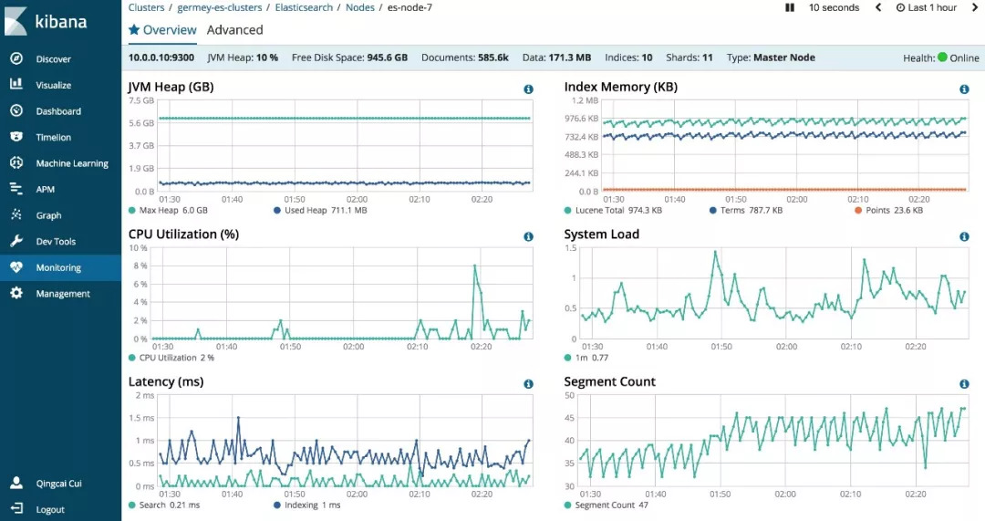Click the Type: Master Node label
This screenshot has width=985, height=521.
771,57
